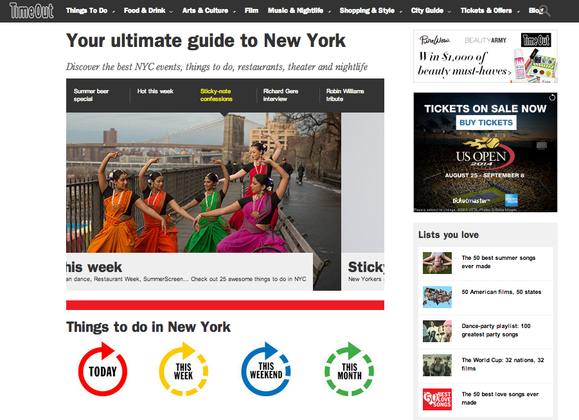Select the blue This Weekend circle icon
The width and height of the screenshot is (579, 420).
[266, 369]
